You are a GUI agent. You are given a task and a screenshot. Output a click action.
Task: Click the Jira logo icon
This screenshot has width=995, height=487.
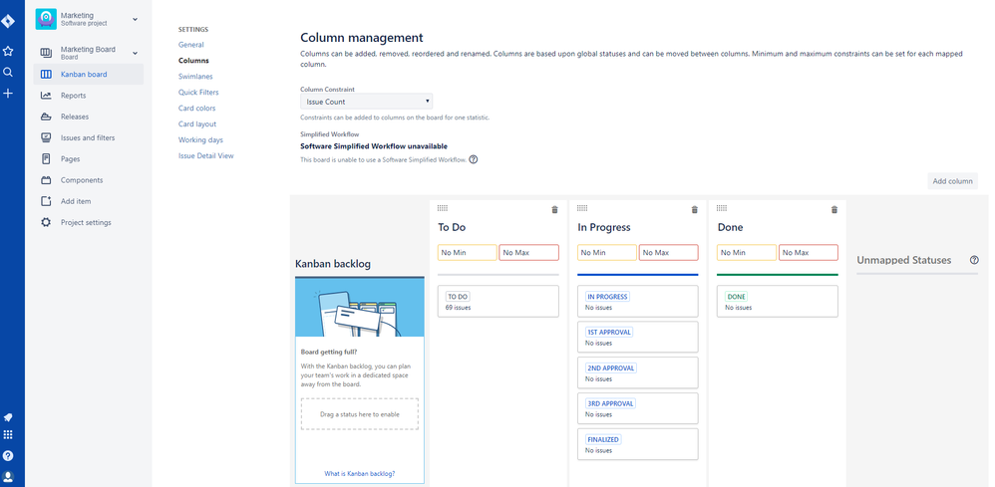pyautogui.click(x=8, y=21)
